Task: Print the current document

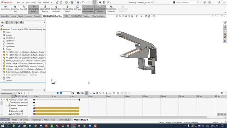Action: tap(78, 2)
